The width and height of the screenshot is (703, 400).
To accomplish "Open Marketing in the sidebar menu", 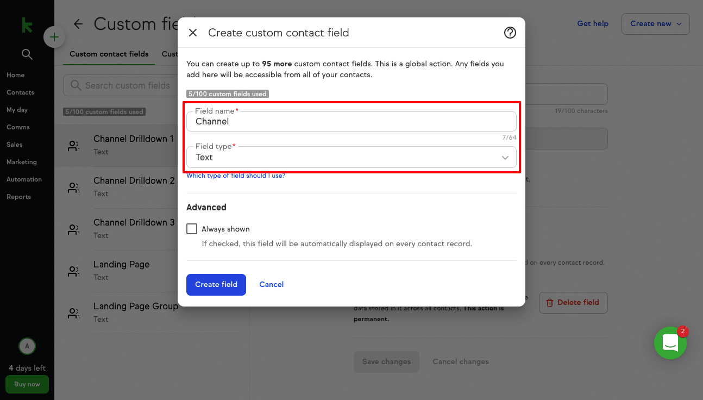I will [x=22, y=162].
